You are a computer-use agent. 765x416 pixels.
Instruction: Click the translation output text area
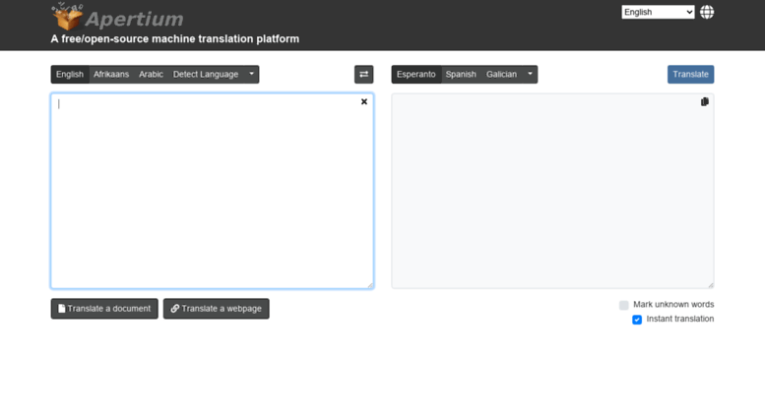click(x=552, y=191)
